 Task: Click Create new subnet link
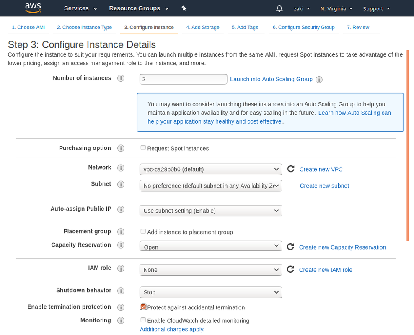tap(324, 186)
